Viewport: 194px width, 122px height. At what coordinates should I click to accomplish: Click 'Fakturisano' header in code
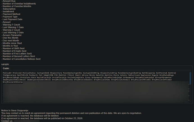tap(134, 75)
